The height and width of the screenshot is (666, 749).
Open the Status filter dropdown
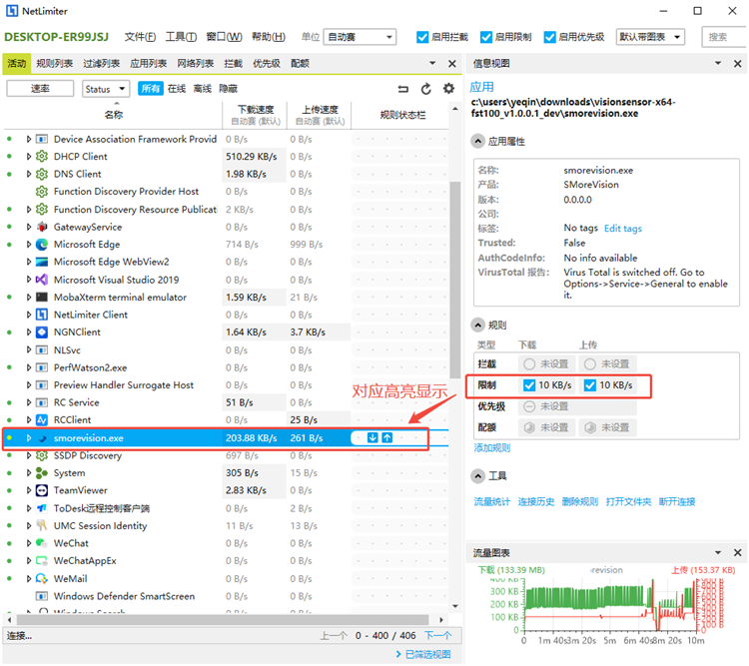click(105, 89)
